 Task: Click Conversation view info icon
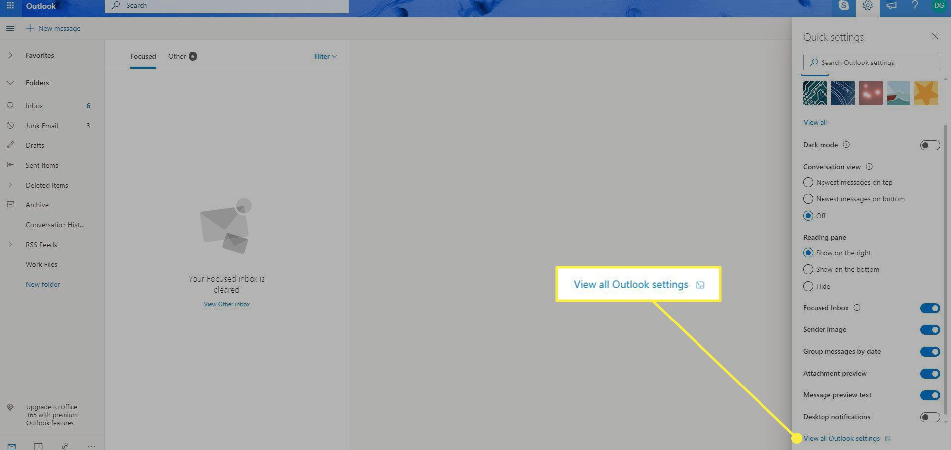869,167
